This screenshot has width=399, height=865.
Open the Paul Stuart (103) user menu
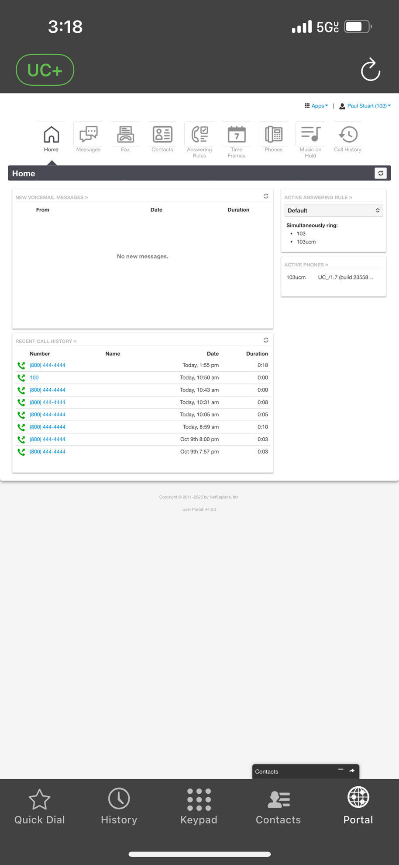click(x=365, y=106)
